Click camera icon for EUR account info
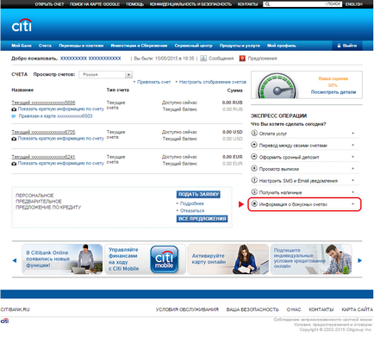Viewport: 374px width, 343px height. tap(14, 164)
